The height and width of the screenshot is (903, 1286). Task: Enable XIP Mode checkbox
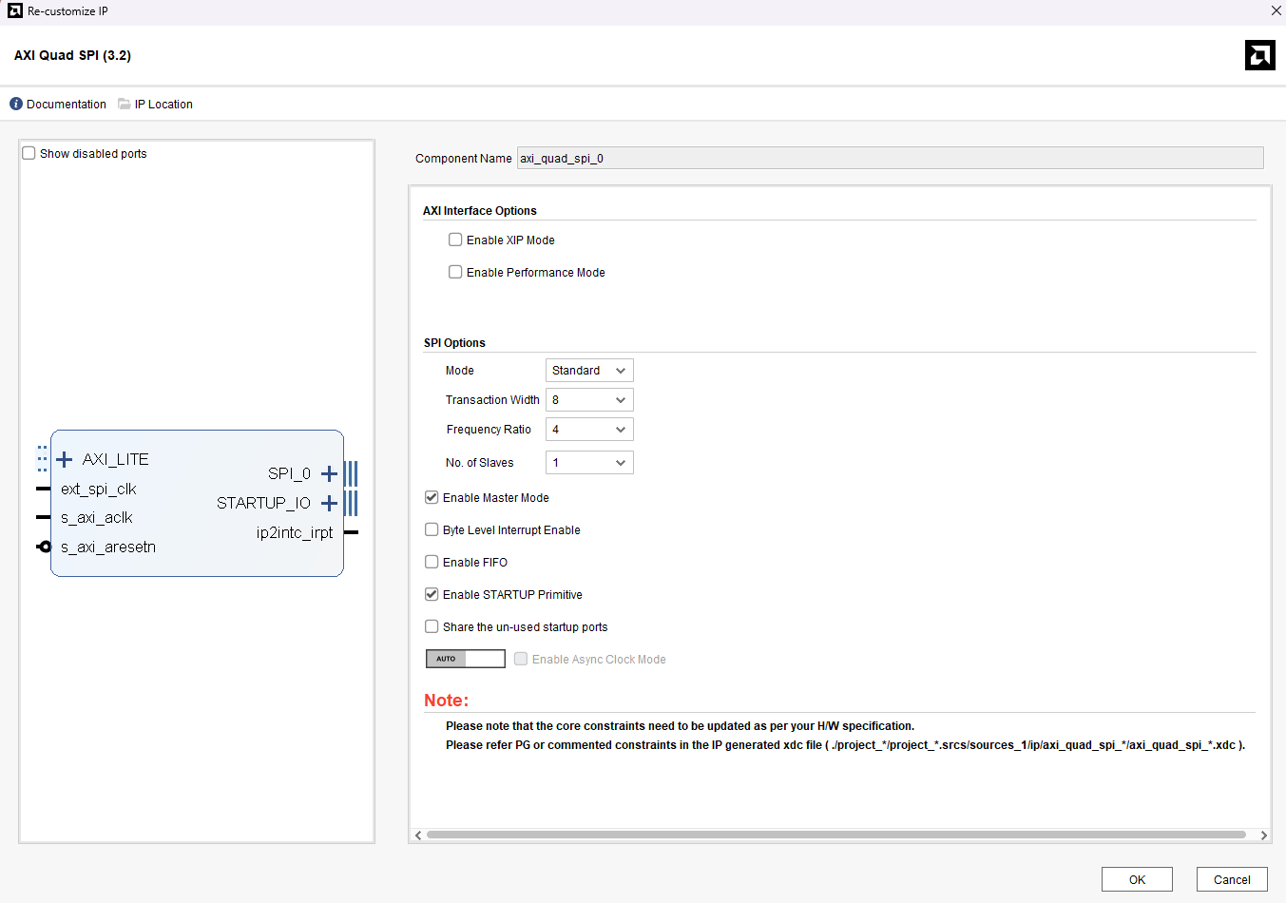455,240
